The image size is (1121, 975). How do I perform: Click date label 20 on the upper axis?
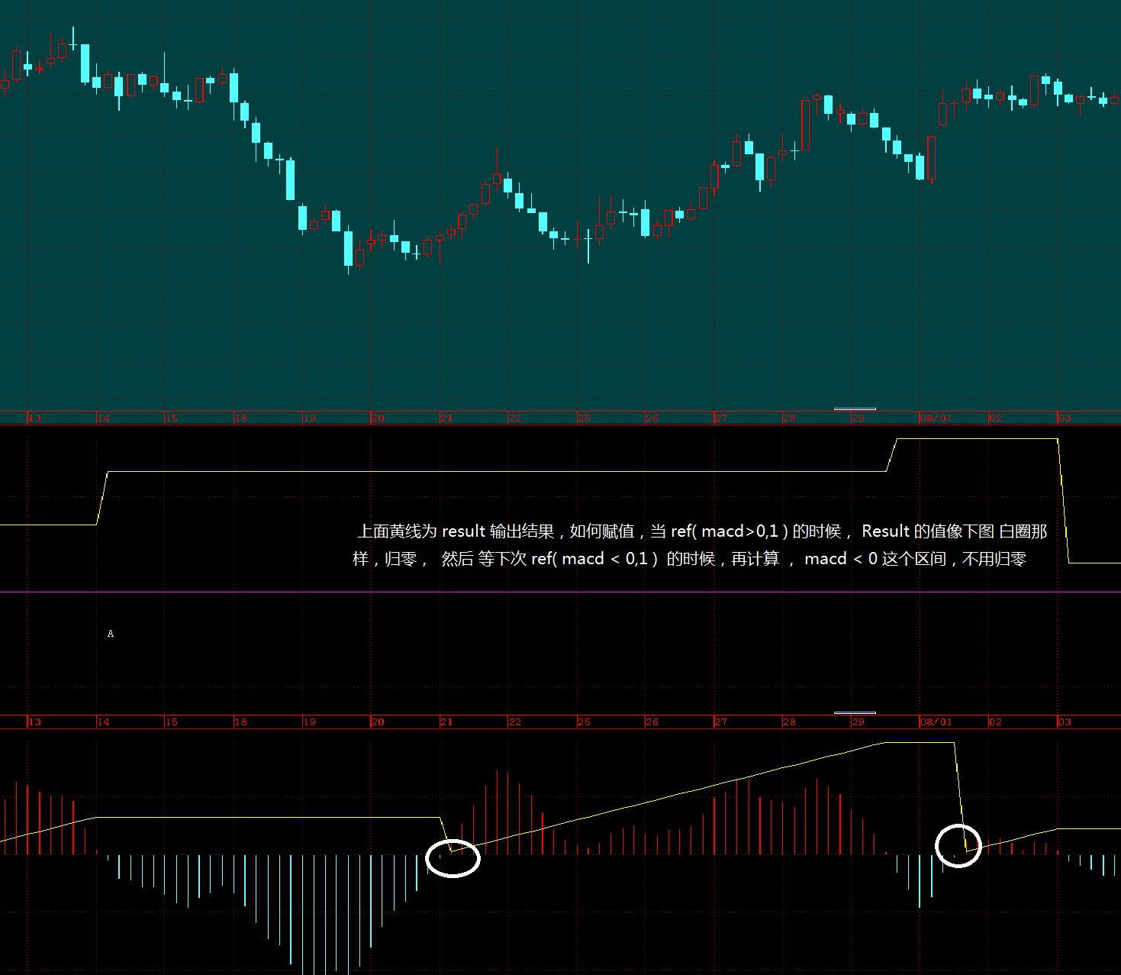378,418
